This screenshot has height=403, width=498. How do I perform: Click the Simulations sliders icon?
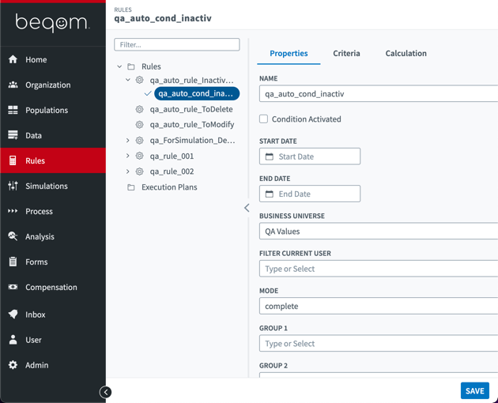(x=13, y=186)
